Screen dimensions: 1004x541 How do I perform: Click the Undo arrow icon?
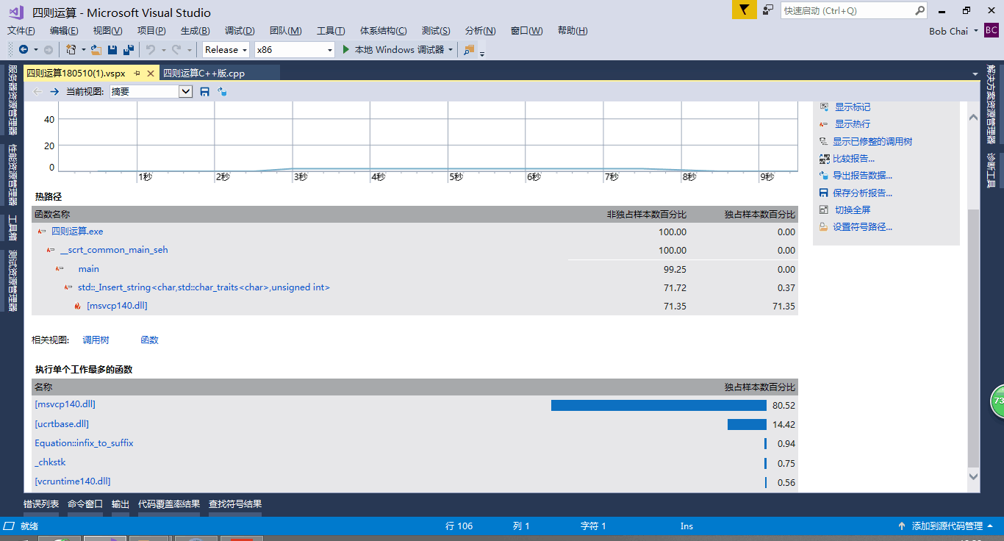point(150,50)
